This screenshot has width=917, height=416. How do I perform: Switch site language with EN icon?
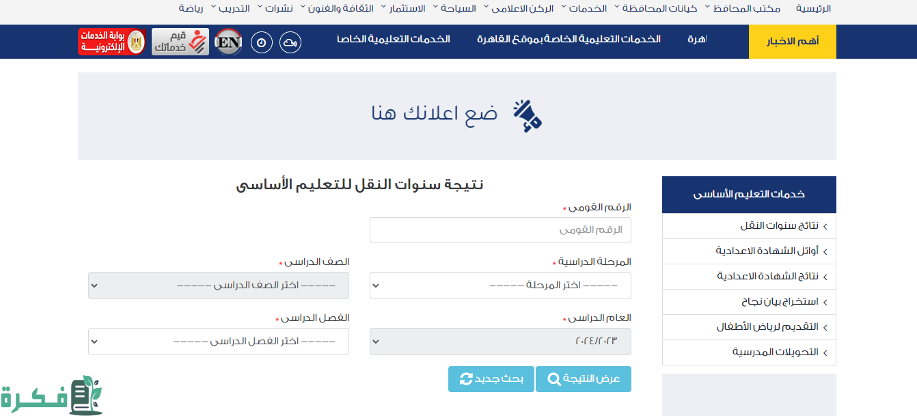228,42
